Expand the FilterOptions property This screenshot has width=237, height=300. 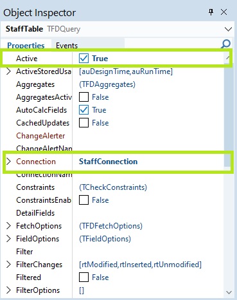click(8, 290)
